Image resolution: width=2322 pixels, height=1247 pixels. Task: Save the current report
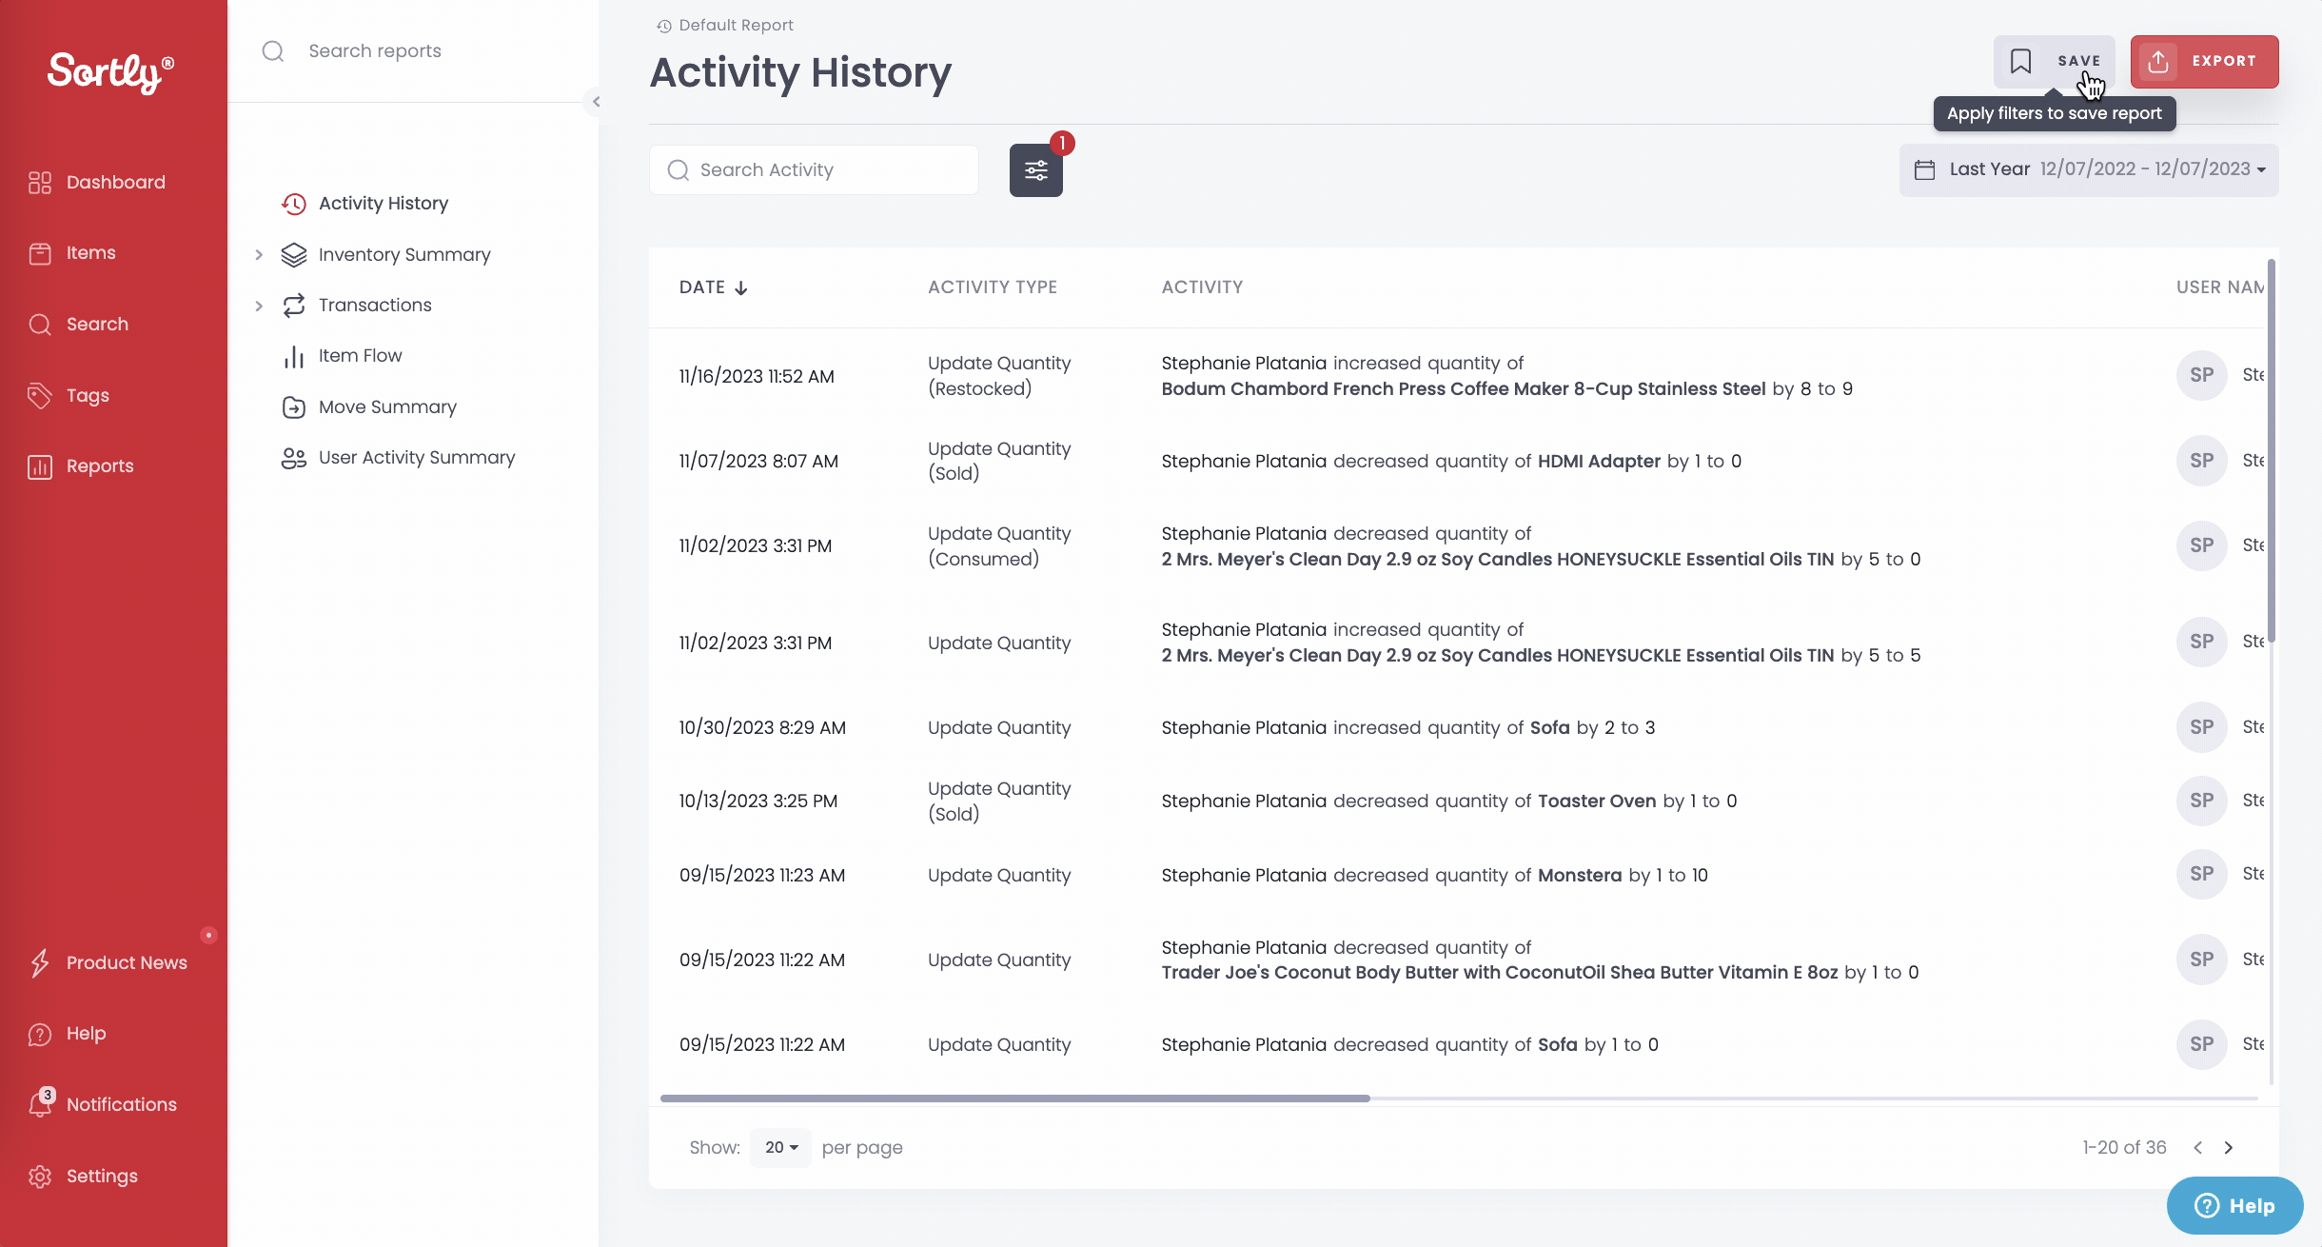click(x=2055, y=61)
